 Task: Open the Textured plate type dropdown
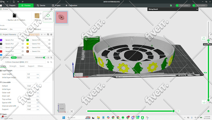[x=37, y=20]
